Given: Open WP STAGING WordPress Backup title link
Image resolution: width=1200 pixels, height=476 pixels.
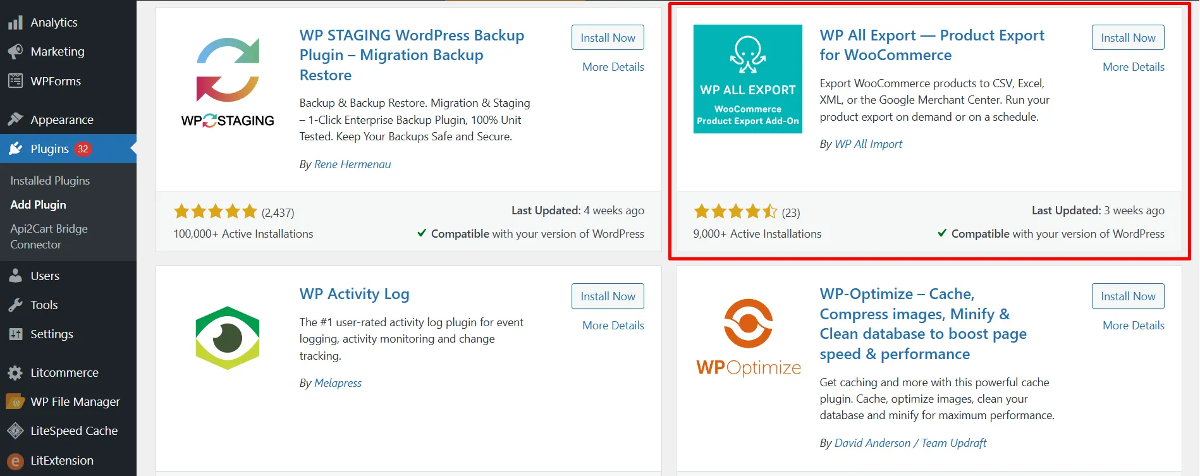Looking at the screenshot, I should (412, 55).
